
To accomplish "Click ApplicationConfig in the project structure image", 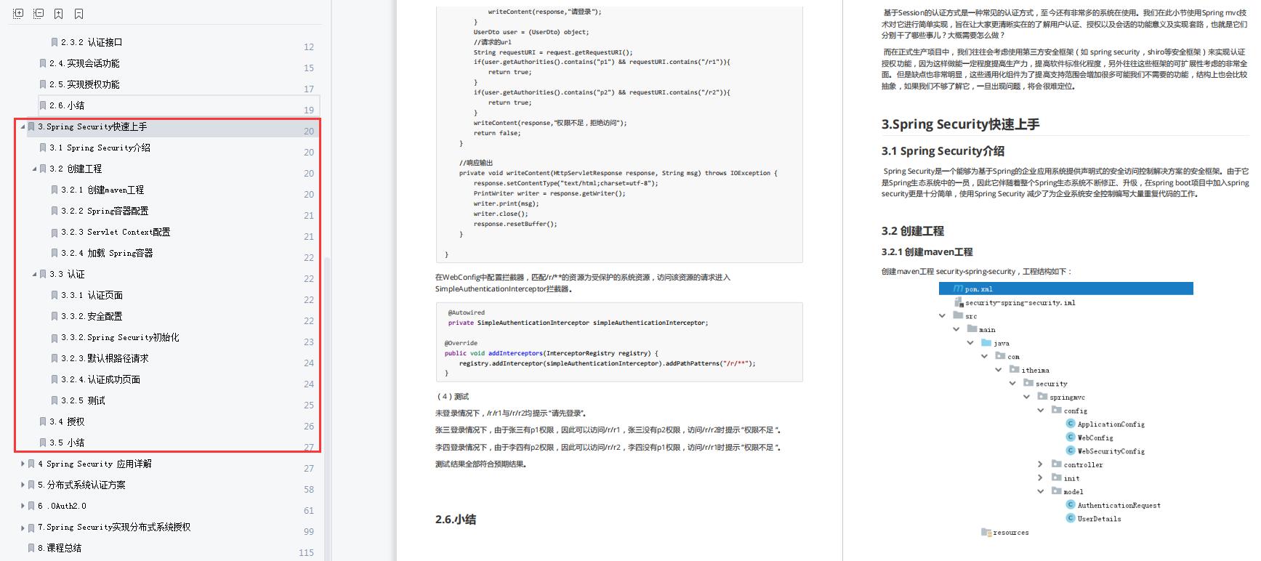I will coord(1111,424).
